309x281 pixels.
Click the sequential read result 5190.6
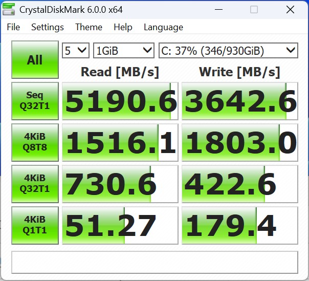(x=120, y=101)
